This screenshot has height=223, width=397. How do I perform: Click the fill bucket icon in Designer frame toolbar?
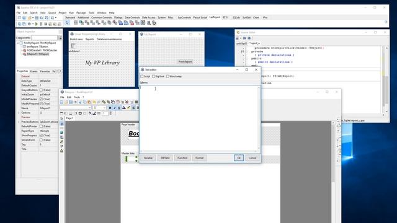click(90, 113)
